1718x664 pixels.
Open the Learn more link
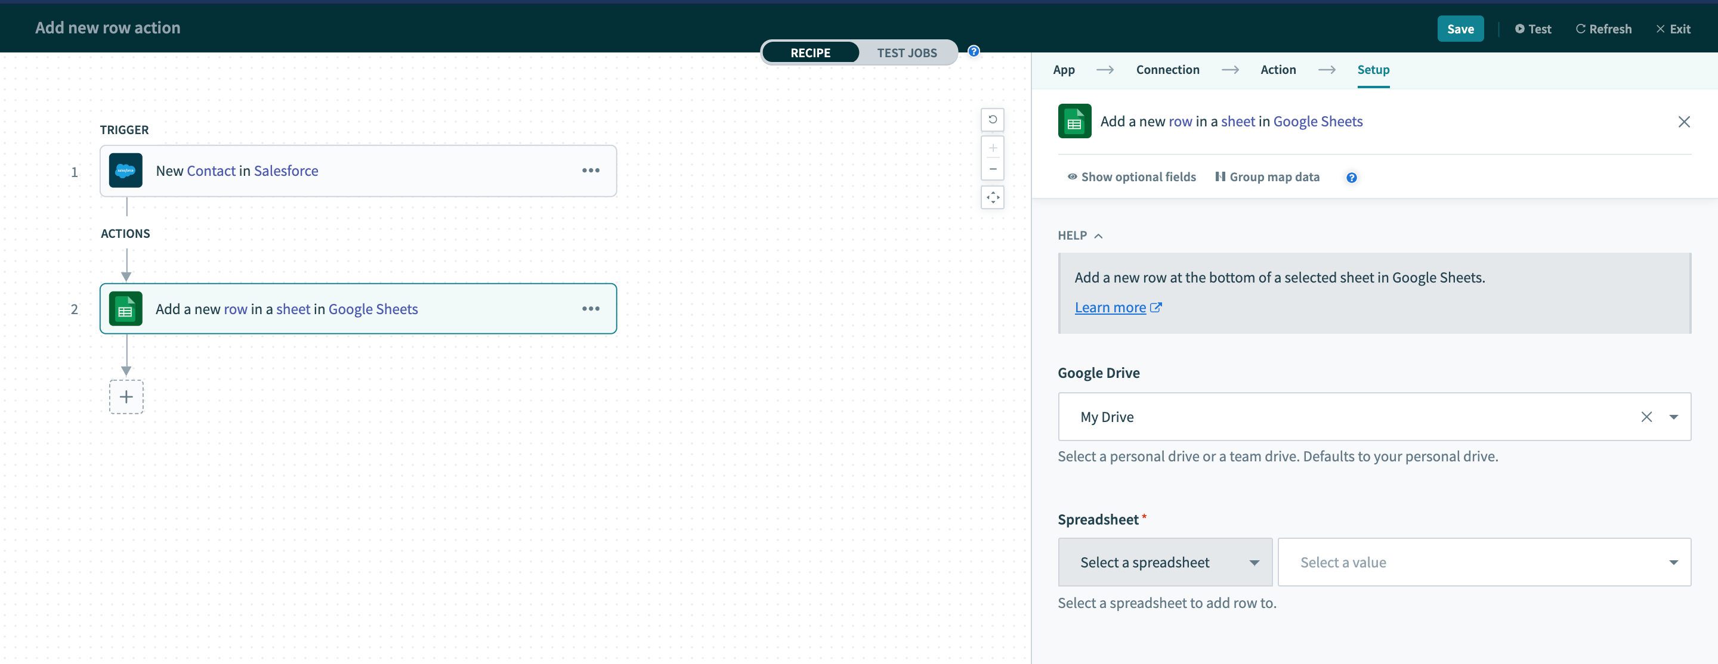1110,308
